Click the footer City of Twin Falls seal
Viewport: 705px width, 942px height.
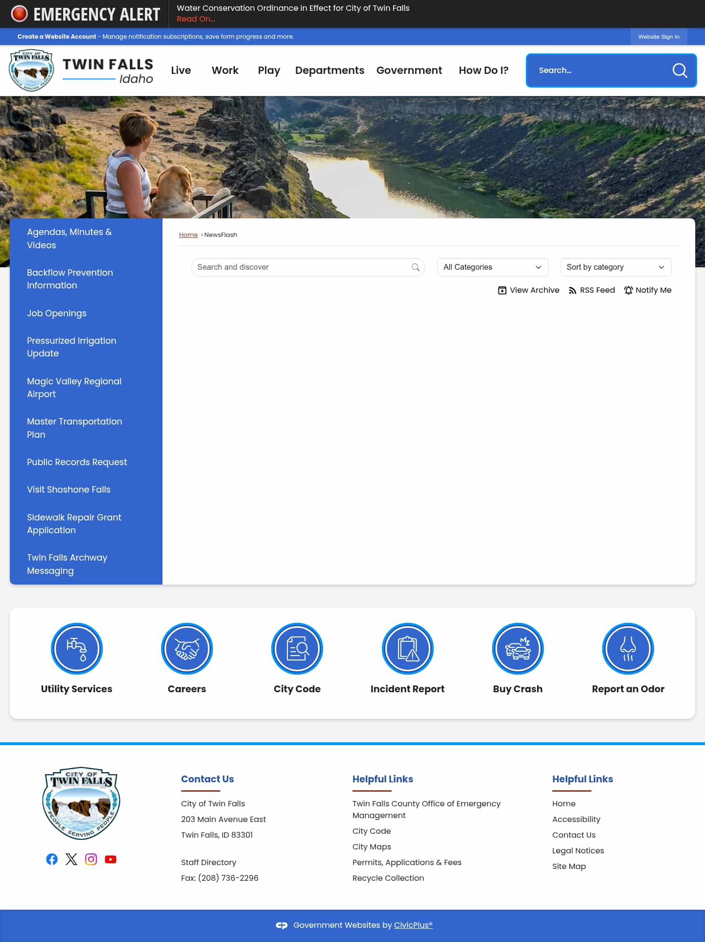pyautogui.click(x=81, y=803)
